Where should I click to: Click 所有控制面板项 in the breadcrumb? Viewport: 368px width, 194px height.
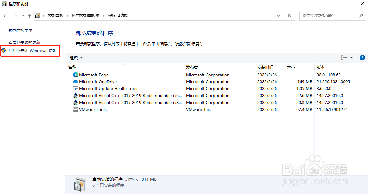pyautogui.click(x=86, y=16)
